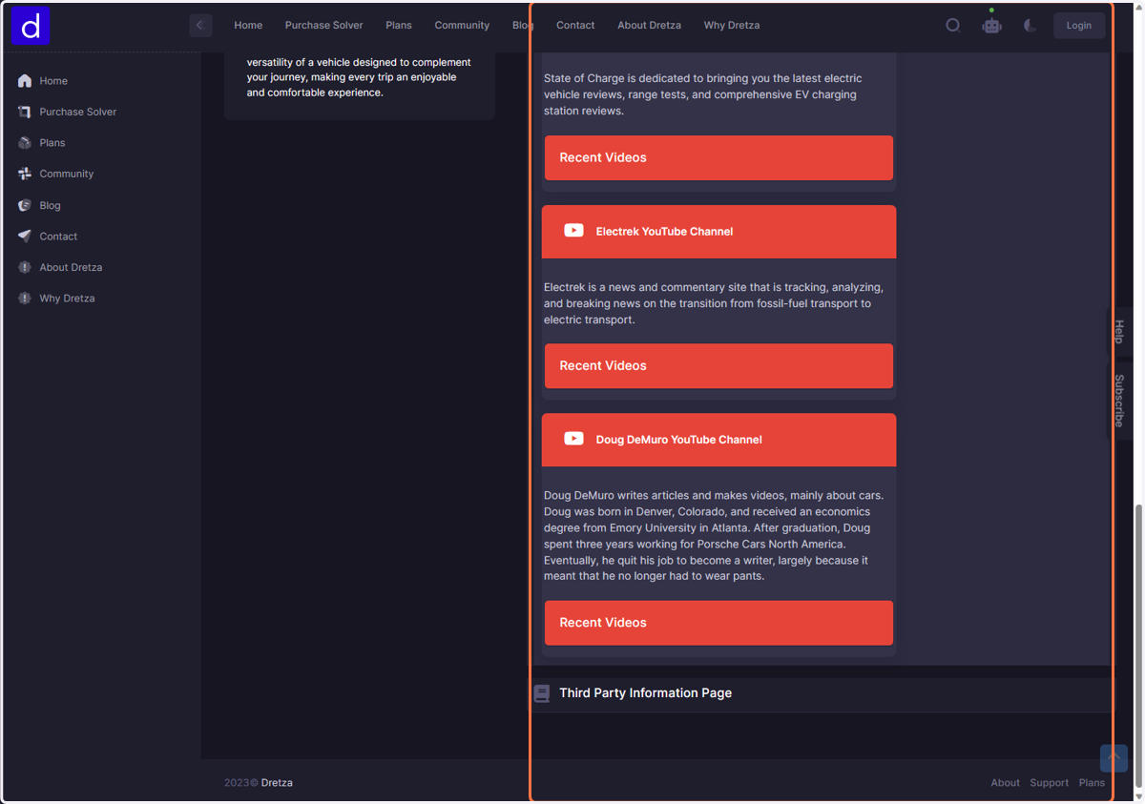Select Why Dretza in top navigation
Viewport: 1145px width, 804px height.
point(732,26)
